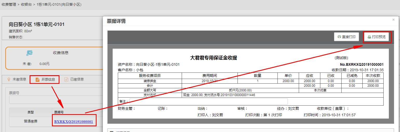Click the printer icon in 打印预览
The image size is (400, 132).
pyautogui.click(x=369, y=37)
